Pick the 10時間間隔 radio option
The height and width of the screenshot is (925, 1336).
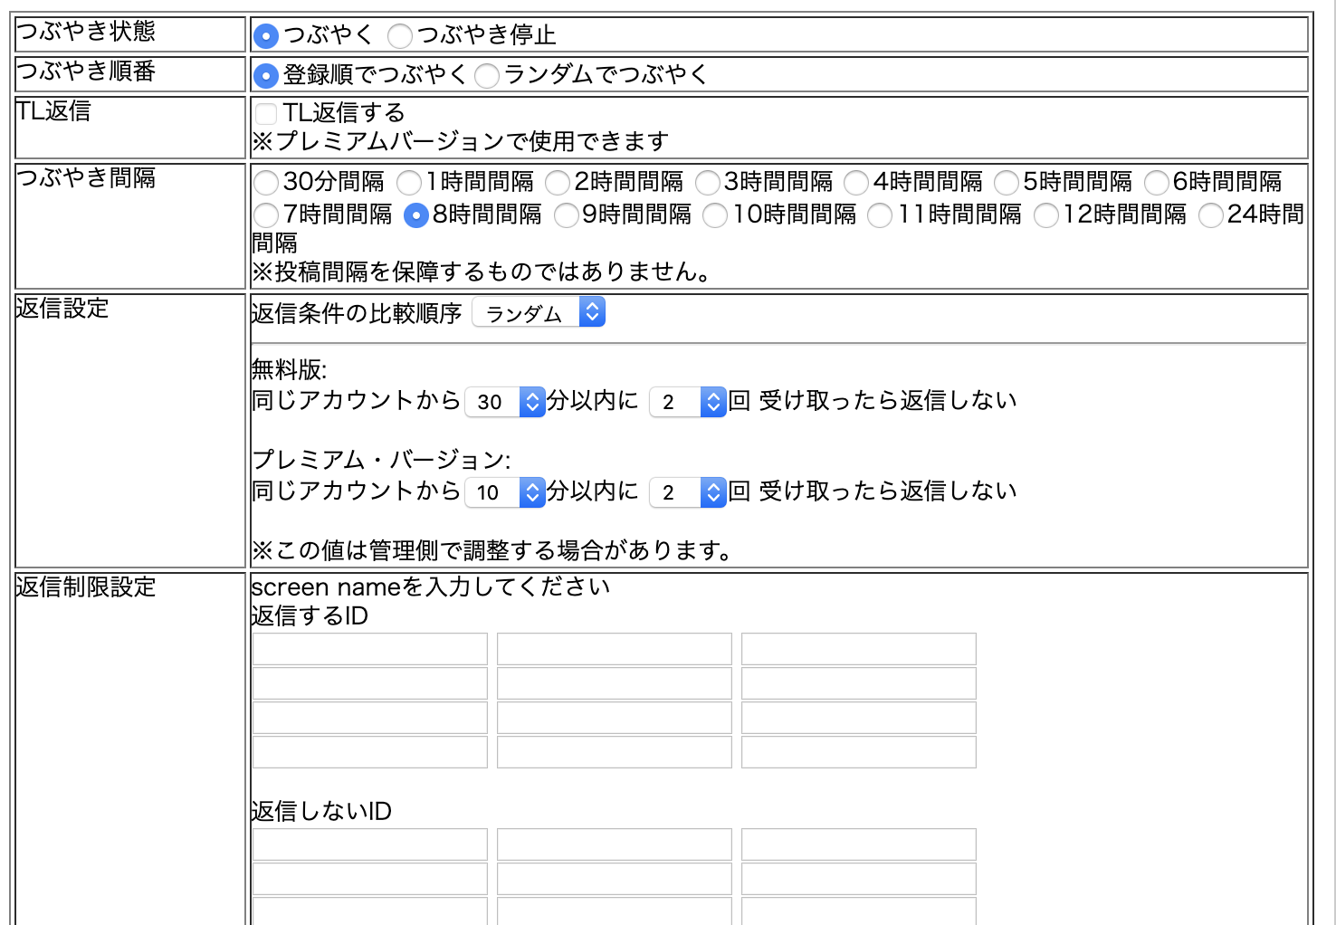click(x=715, y=215)
